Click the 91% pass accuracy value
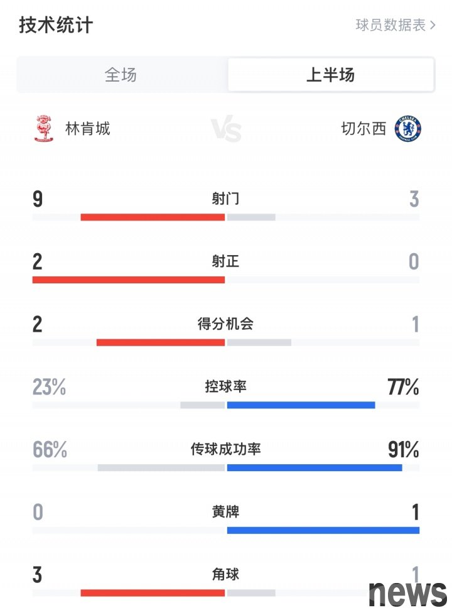This screenshot has width=452, height=610. pyautogui.click(x=404, y=450)
